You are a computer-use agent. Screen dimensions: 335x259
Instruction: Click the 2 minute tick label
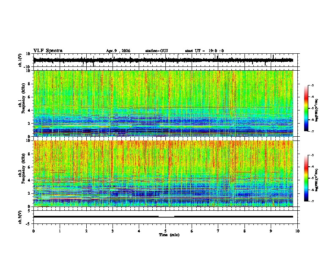(86, 231)
